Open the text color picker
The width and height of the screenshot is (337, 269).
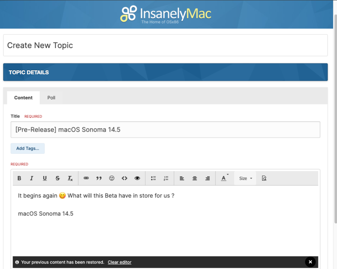pyautogui.click(x=224, y=178)
